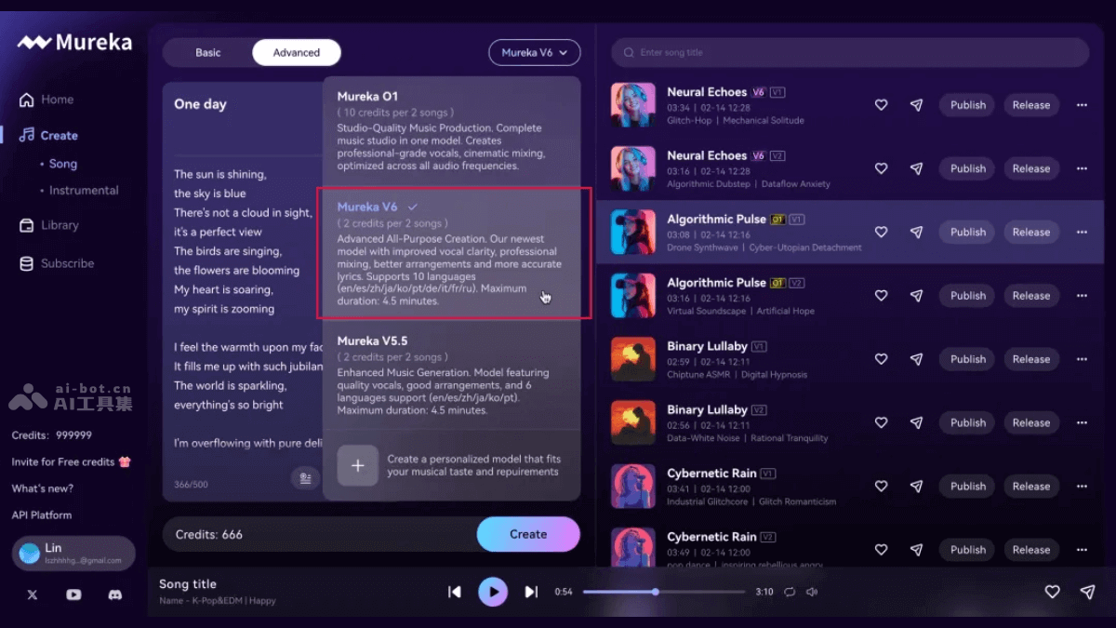Publish the Algorithmic Pulse V1 track
This screenshot has width=1116, height=628.
click(966, 232)
